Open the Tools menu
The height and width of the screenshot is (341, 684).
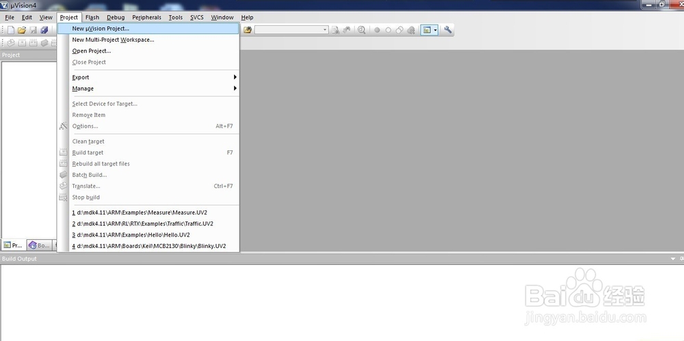click(176, 18)
